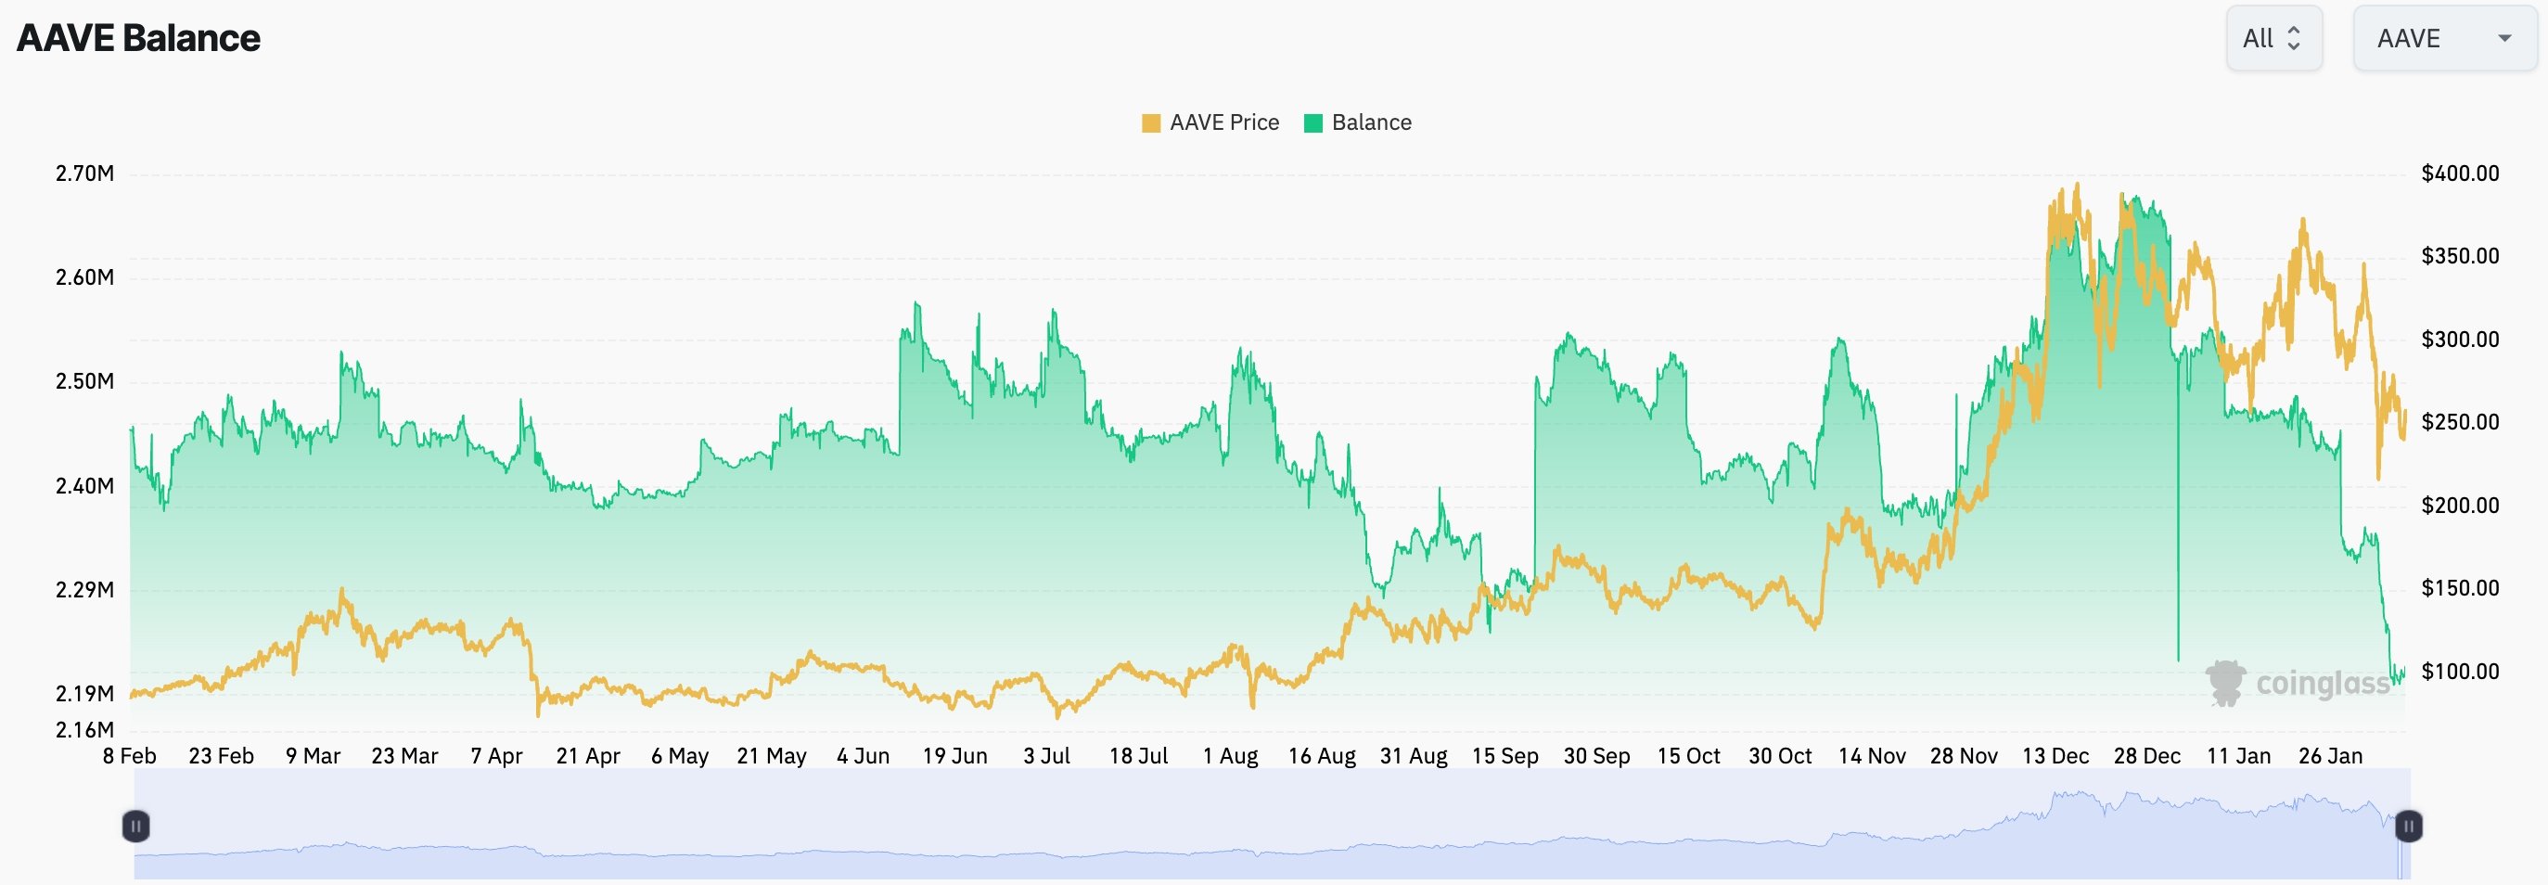Grab the left range slider handle
This screenshot has height=885, width=2548.
[136, 826]
